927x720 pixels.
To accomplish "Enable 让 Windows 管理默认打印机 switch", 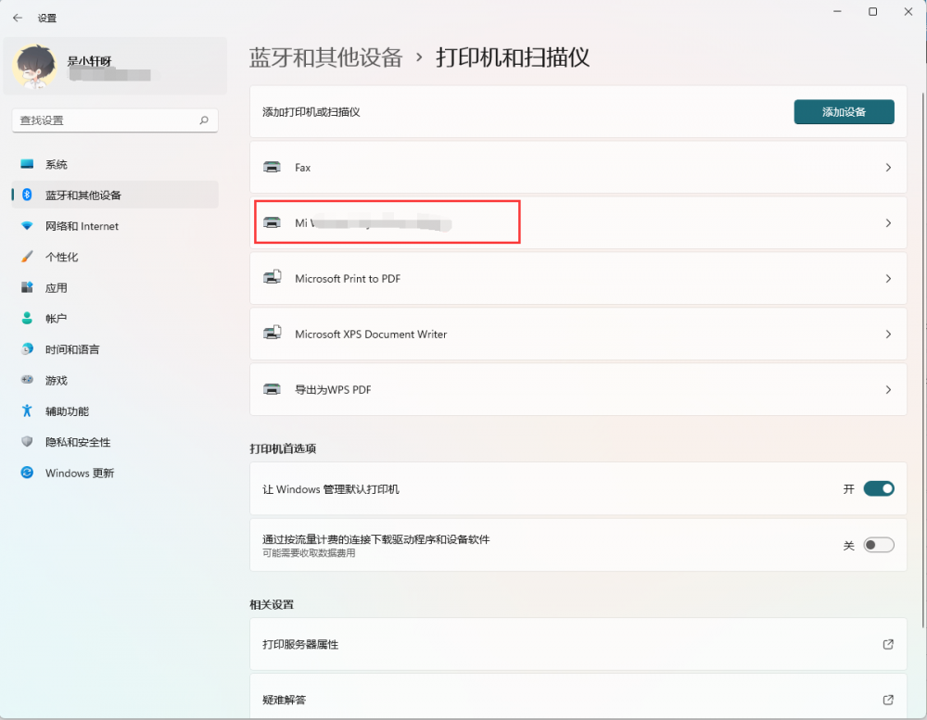I will 877,488.
